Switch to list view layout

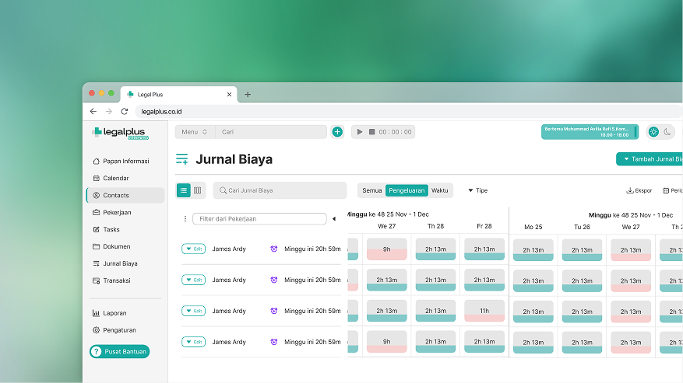pos(184,190)
